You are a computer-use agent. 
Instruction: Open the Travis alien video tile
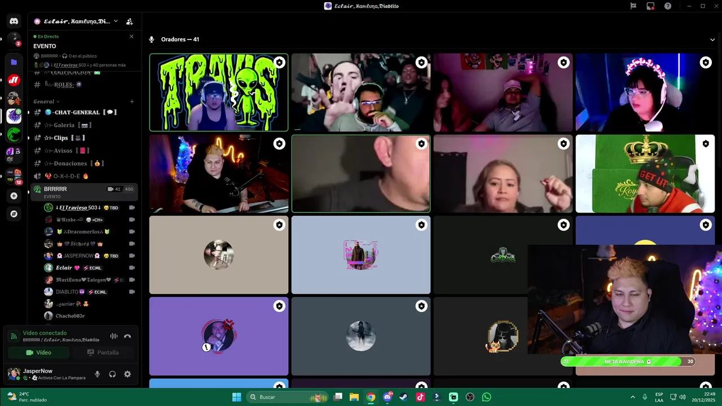[x=219, y=92]
